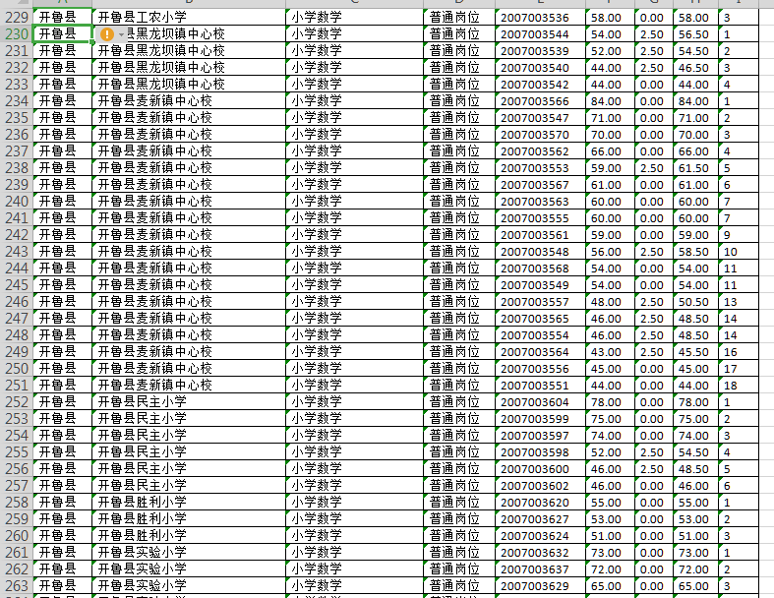
Task: Open the error options dropdown arrow beside warning icon
Action: (122, 34)
